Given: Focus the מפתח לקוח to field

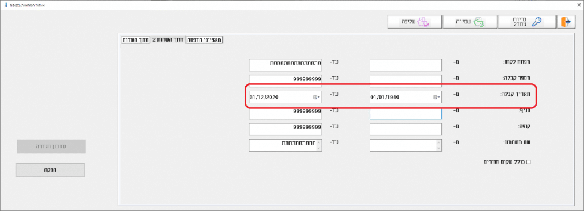Looking at the screenshot, I should pos(285,65).
